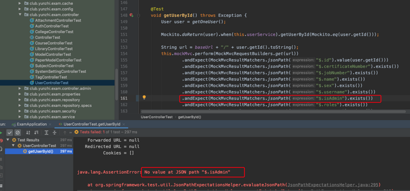Open SystemSettingControllerTest class
Image resolution: width=410 pixels, height=191 pixels.
click(60, 71)
